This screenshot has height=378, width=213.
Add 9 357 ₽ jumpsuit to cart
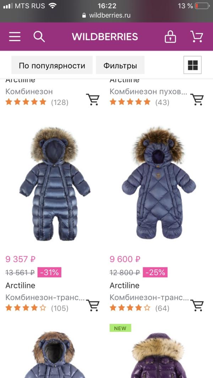pyautogui.click(x=93, y=306)
